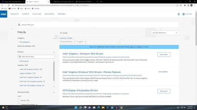The width and height of the screenshot is (197, 110).
Task: Go back with the browser back arrow
Action: 2,5
